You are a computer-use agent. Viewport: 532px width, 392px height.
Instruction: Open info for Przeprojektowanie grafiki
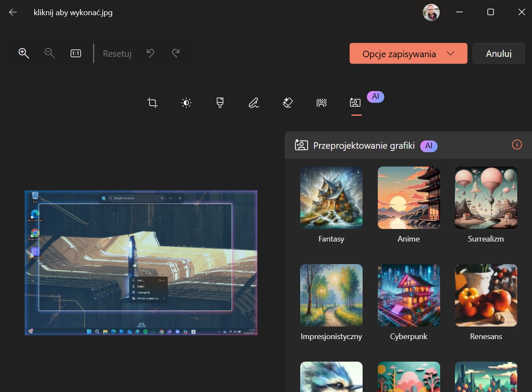tap(517, 145)
